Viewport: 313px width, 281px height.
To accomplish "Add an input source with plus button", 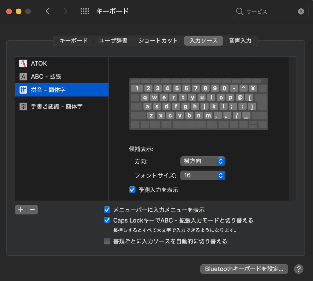I will coord(20,210).
